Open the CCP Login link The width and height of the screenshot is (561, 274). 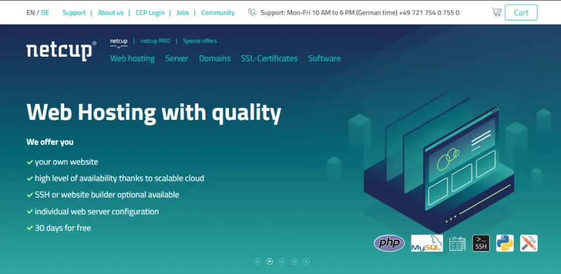click(x=150, y=12)
